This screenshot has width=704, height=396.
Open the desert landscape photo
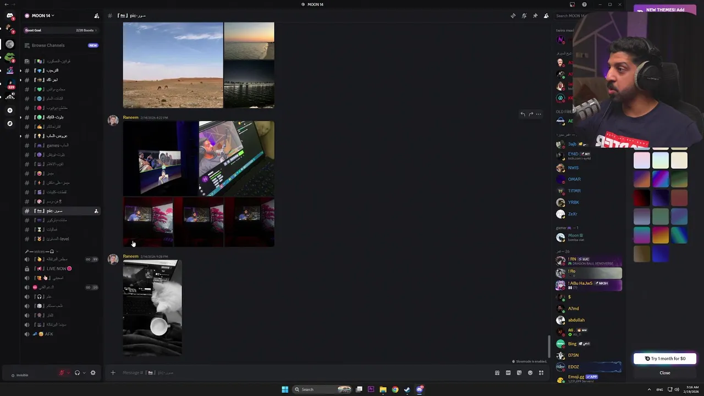tap(173, 65)
